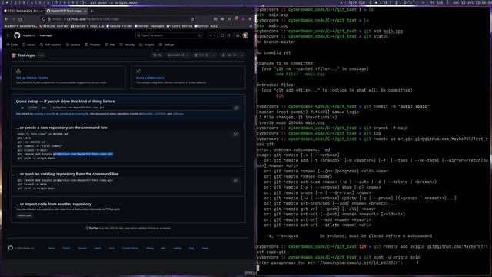
Task: Select SSH clone protocol
Action: tap(44, 108)
